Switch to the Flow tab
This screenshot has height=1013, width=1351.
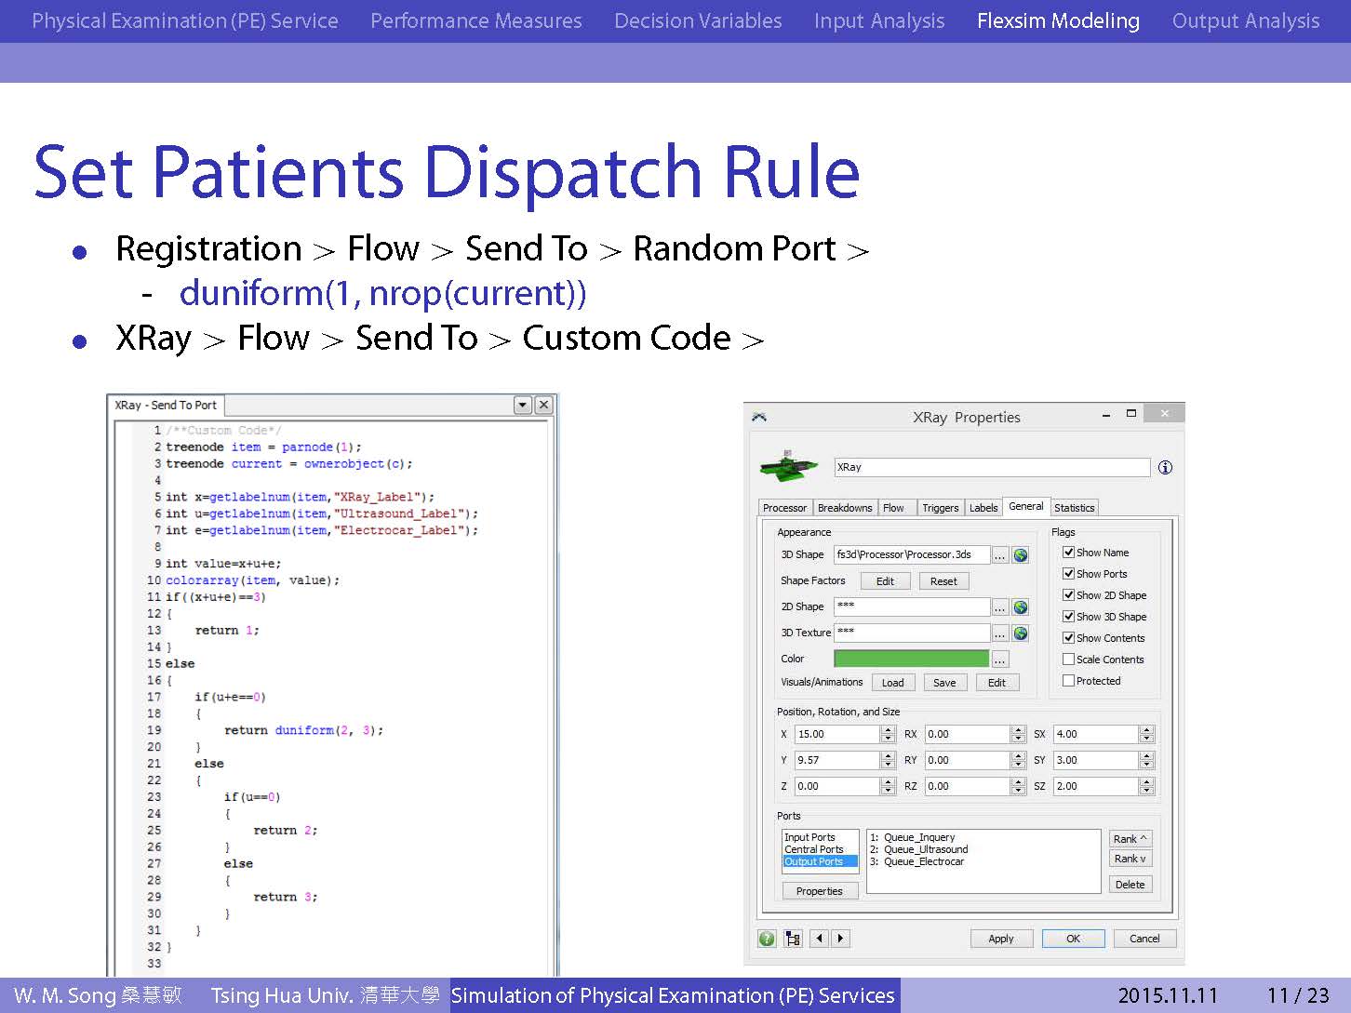(893, 508)
